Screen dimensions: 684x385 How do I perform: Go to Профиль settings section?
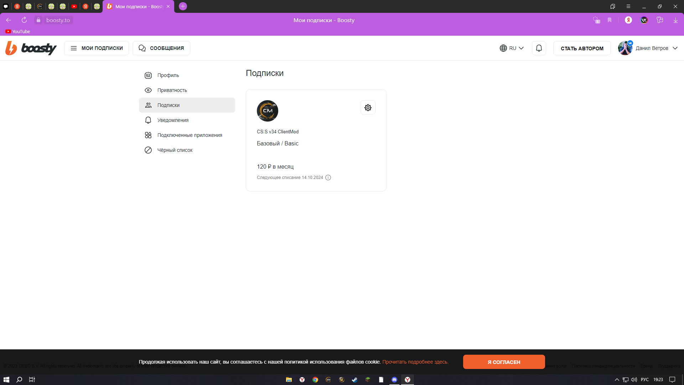point(168,75)
